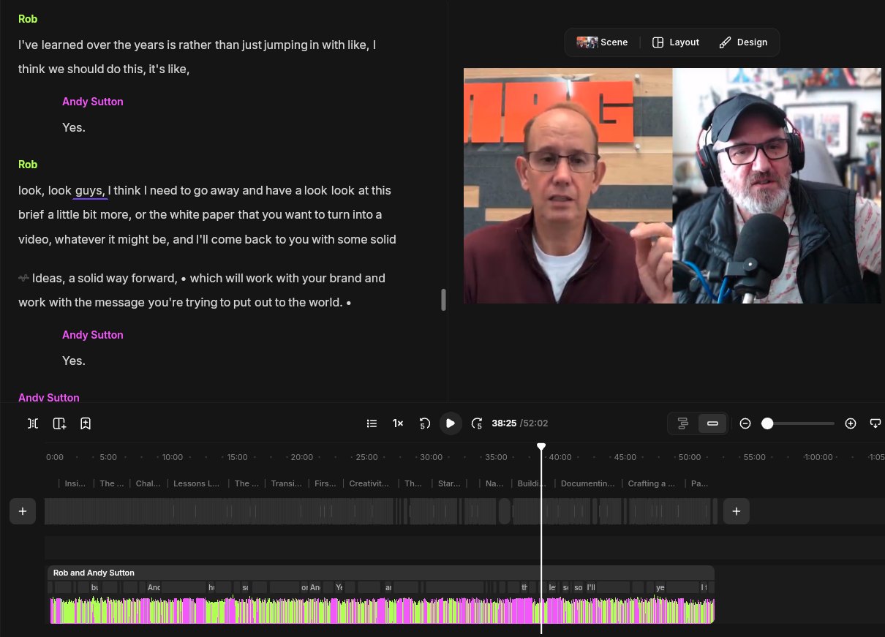Select the 'Crafting a ...' chapter marker
The height and width of the screenshot is (637, 885).
point(651,483)
